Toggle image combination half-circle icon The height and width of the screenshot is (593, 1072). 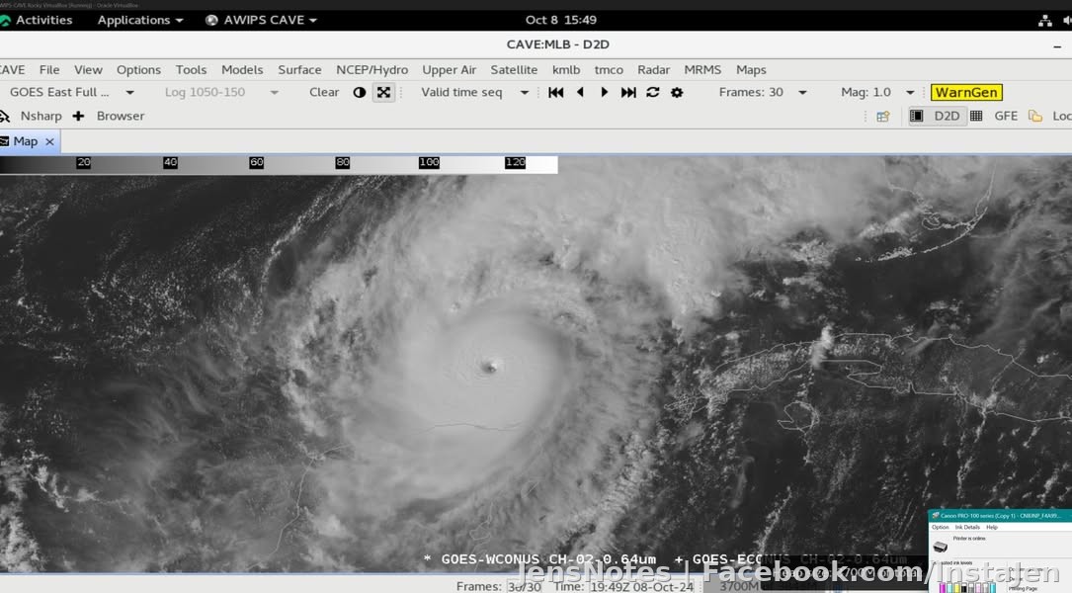coord(360,92)
